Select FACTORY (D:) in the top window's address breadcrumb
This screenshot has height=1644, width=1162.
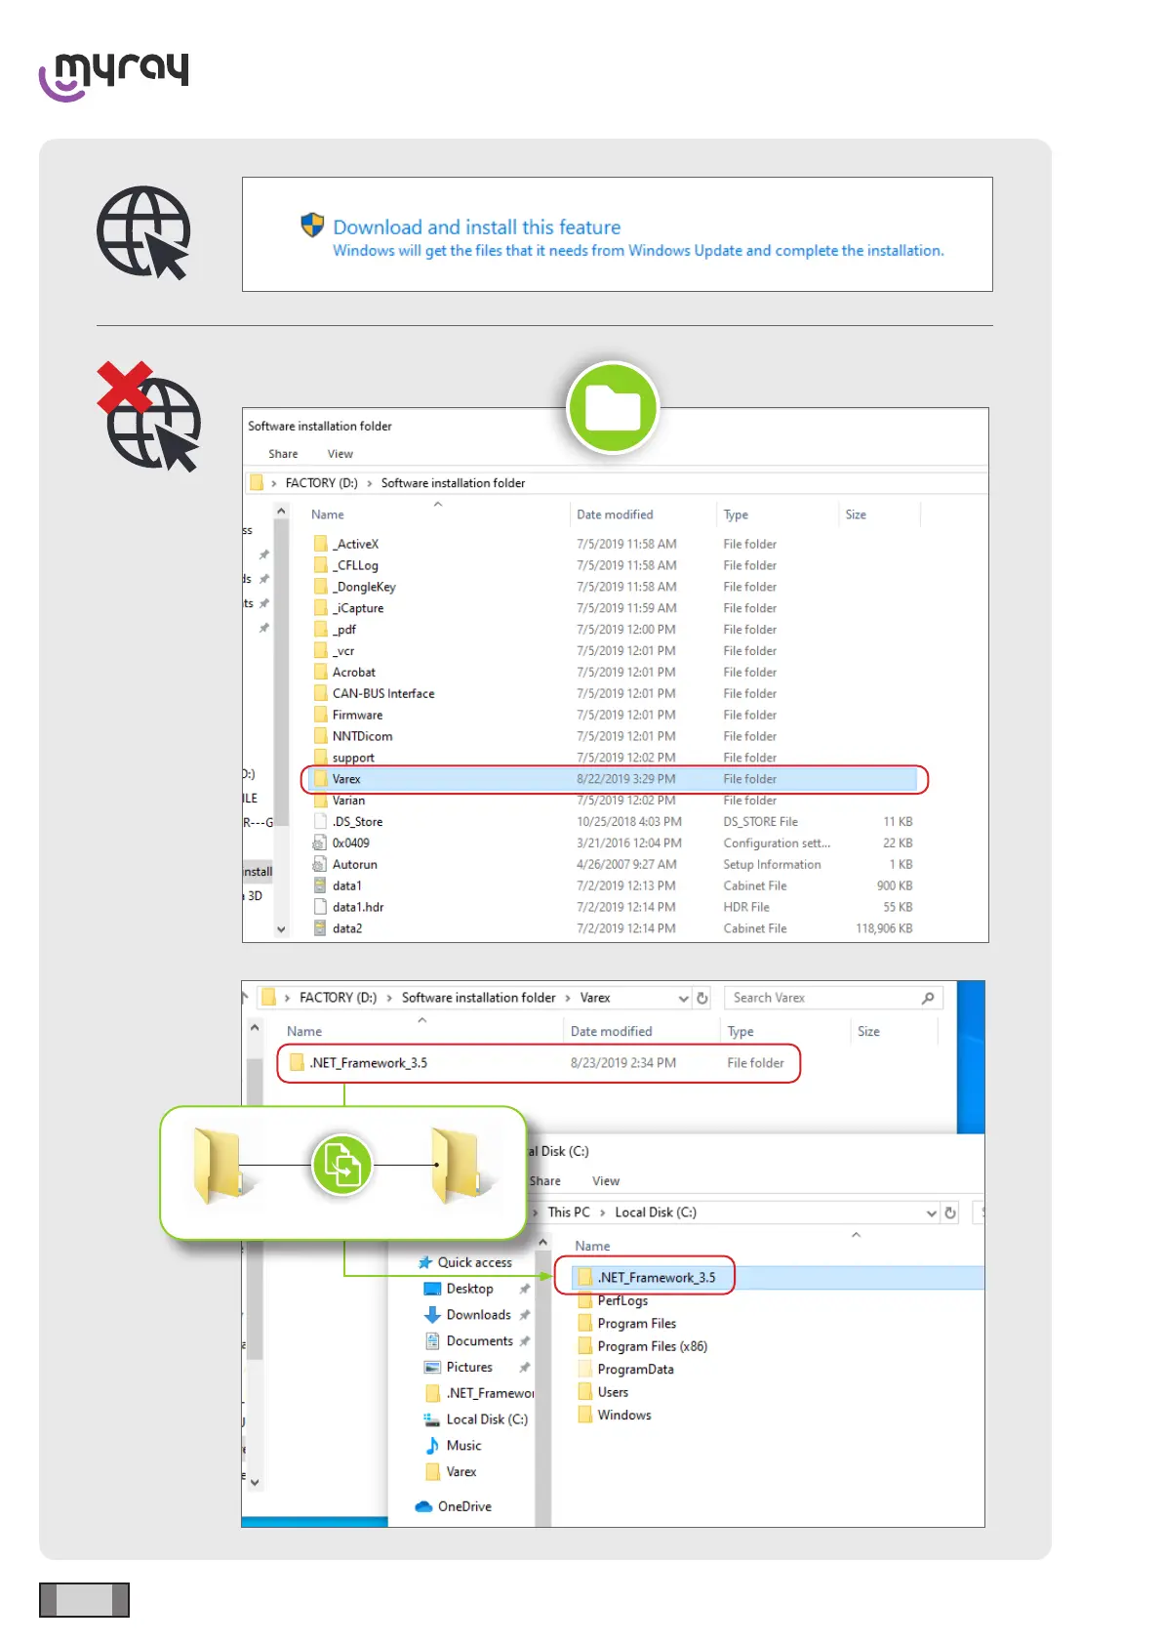[x=321, y=483]
